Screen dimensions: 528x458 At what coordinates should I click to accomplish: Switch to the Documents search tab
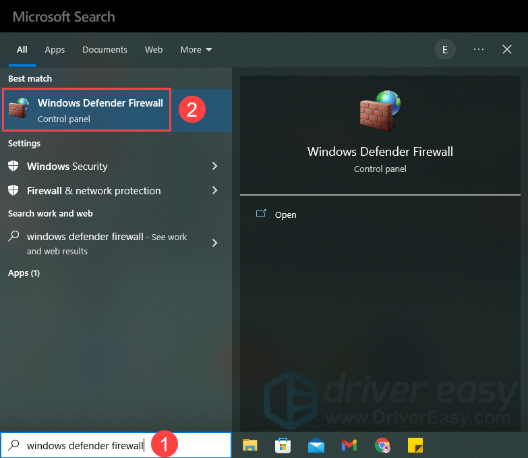coord(105,49)
